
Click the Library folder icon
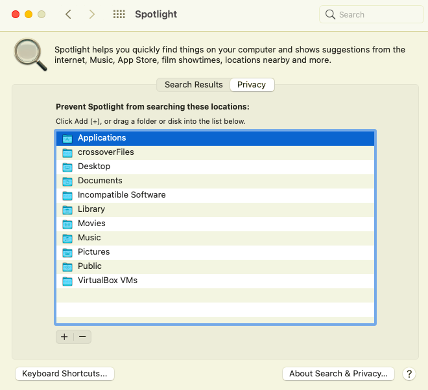(x=67, y=210)
